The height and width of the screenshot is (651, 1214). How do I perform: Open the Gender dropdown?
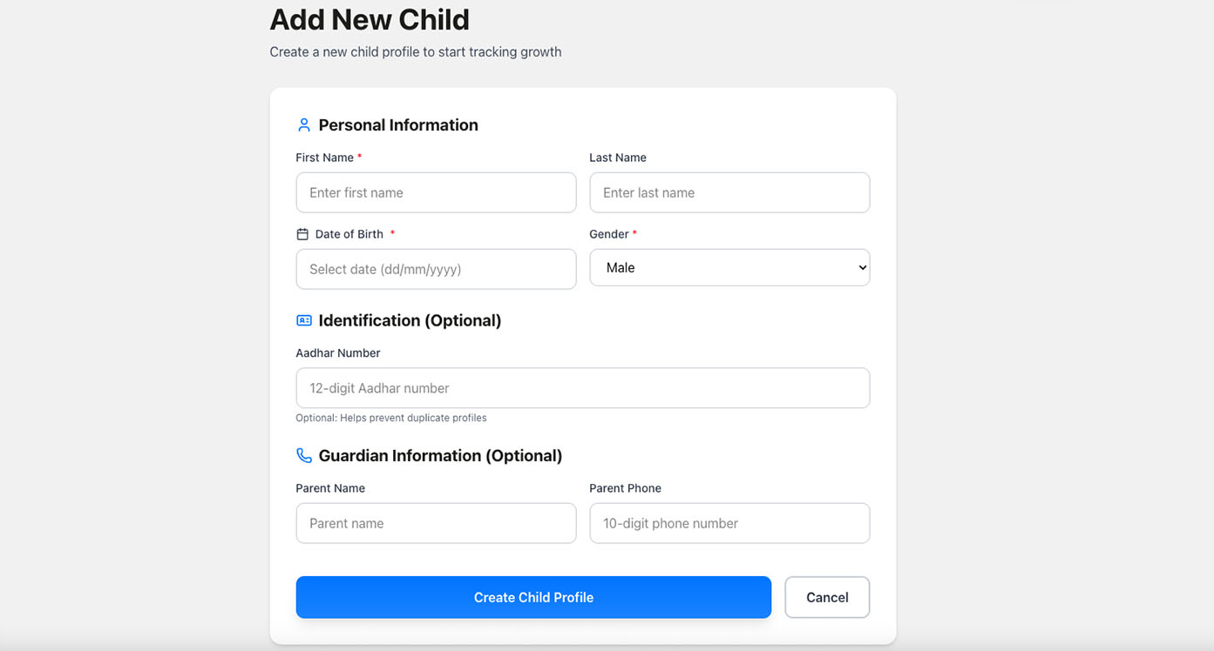(x=729, y=267)
